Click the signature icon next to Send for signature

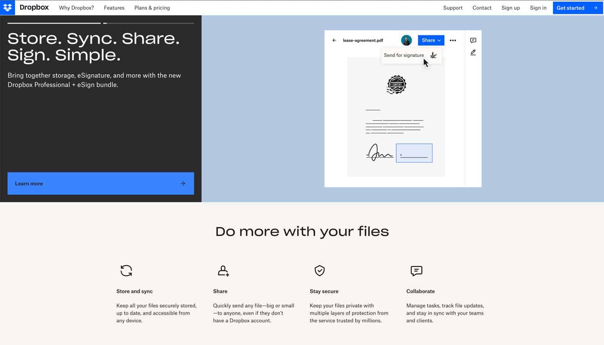[433, 55]
